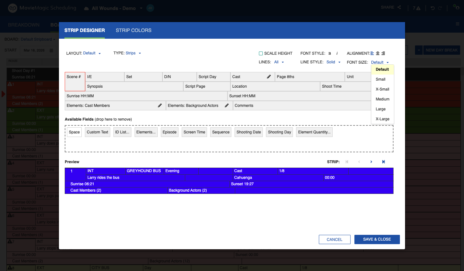The image size is (464, 271).
Task: Enable the Scale Height checkbox
Action: (x=261, y=53)
